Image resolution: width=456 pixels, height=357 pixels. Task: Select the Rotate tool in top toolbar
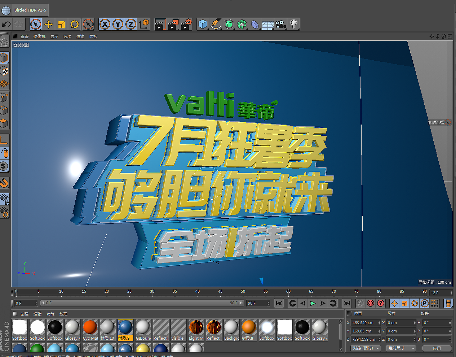click(x=75, y=24)
